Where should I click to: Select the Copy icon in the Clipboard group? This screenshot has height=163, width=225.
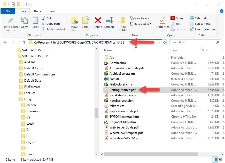click(24, 23)
